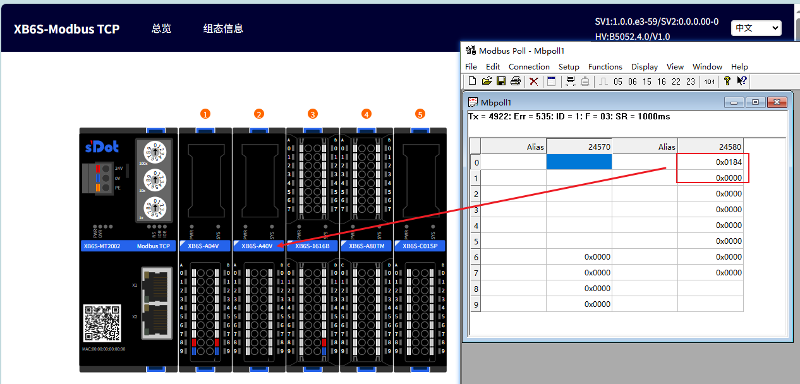This screenshot has width=800, height=384.
Task: Click the yellow question mark Help icon
Action: click(x=727, y=81)
